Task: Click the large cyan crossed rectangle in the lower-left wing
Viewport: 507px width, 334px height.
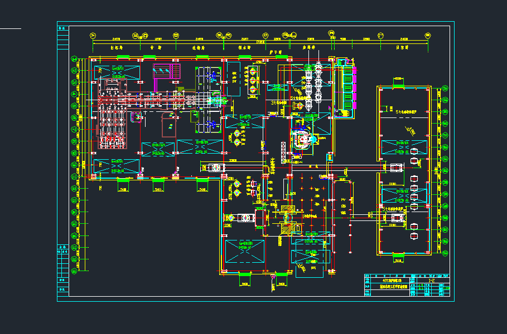Action: tap(244, 251)
